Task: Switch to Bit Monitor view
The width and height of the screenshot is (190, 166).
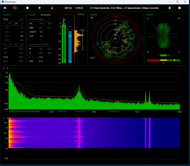Action: [x=46, y=15]
